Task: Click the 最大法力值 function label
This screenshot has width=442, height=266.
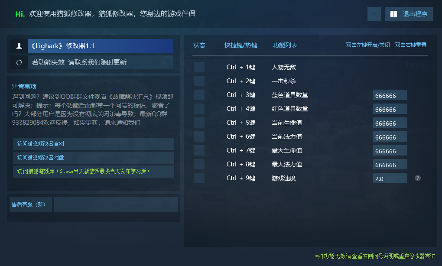Action: point(287,164)
